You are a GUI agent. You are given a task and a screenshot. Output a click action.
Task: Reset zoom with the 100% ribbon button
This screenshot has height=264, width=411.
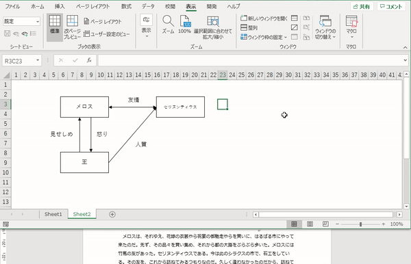(184, 25)
